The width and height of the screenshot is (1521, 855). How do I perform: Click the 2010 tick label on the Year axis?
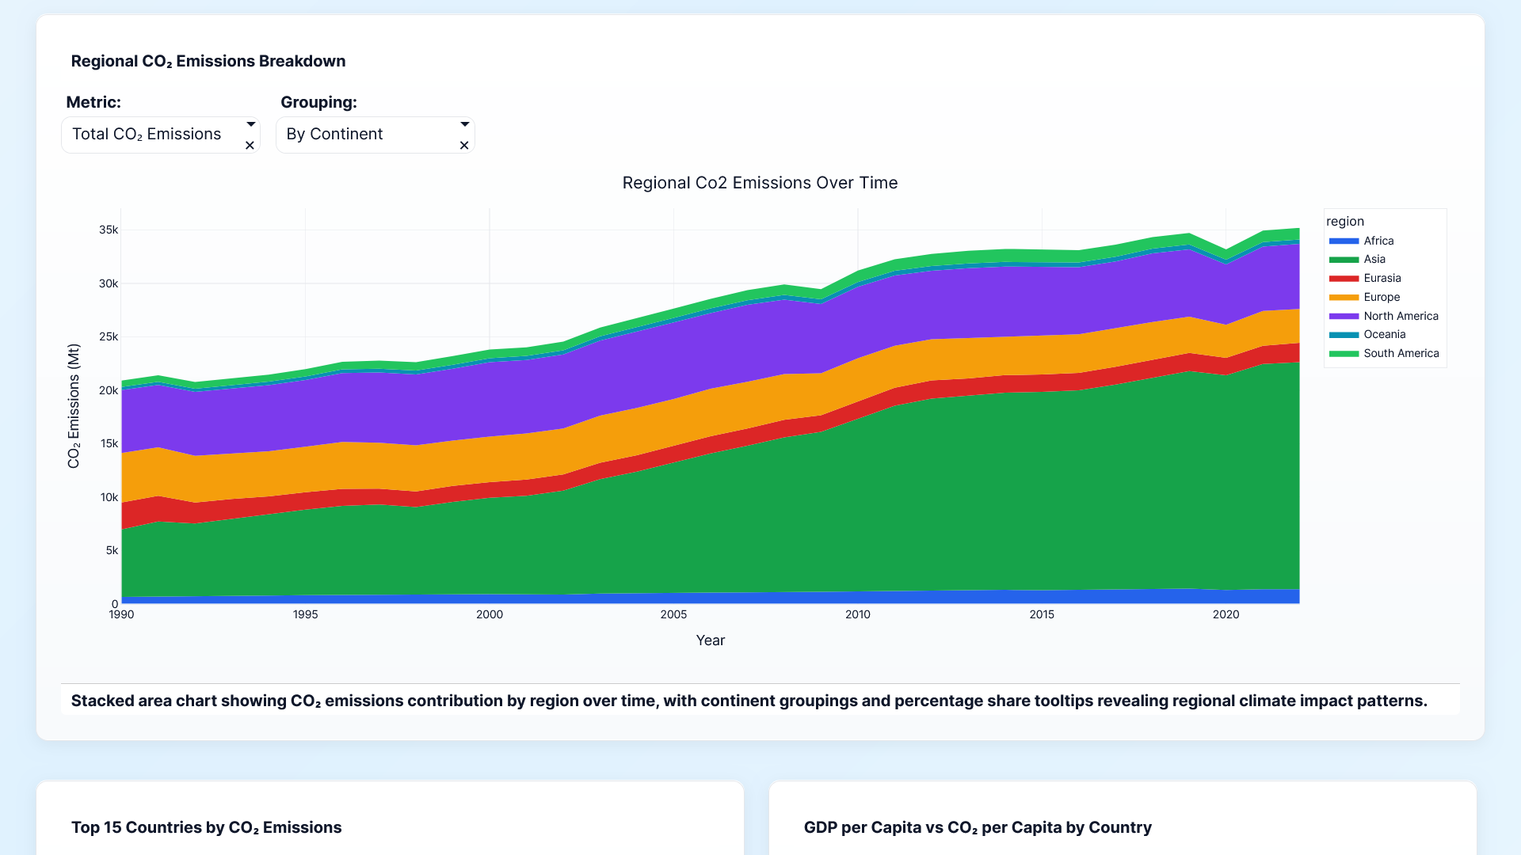857,615
